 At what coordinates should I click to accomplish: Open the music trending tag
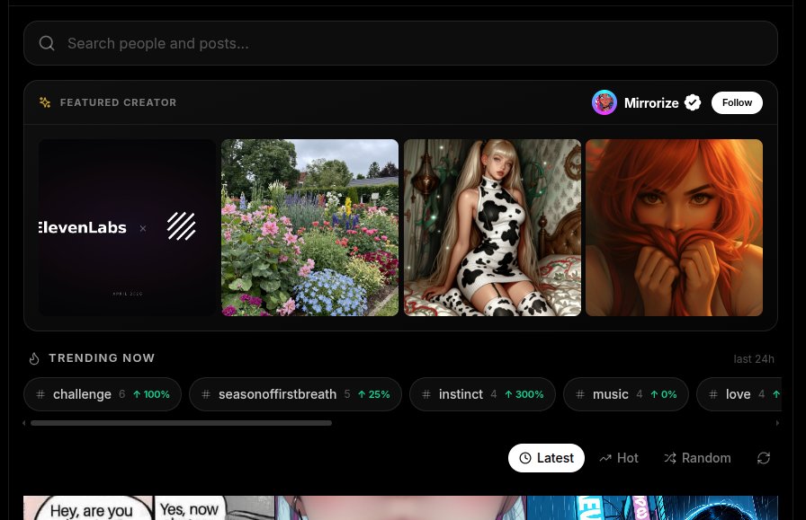[x=625, y=394]
